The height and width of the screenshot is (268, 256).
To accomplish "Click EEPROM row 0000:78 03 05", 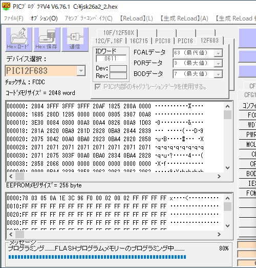I will pyautogui.click(x=113, y=198).
